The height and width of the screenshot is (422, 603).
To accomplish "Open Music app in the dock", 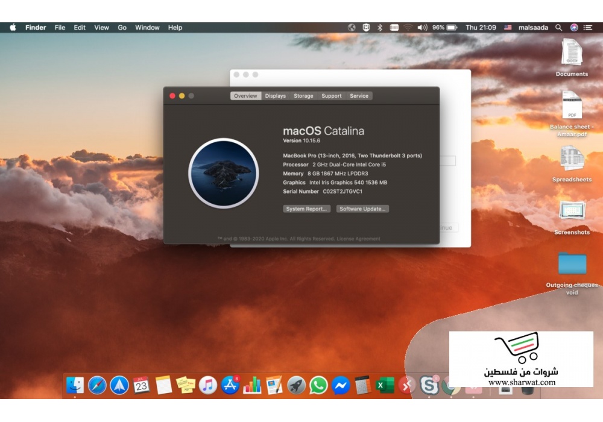I will point(208,385).
